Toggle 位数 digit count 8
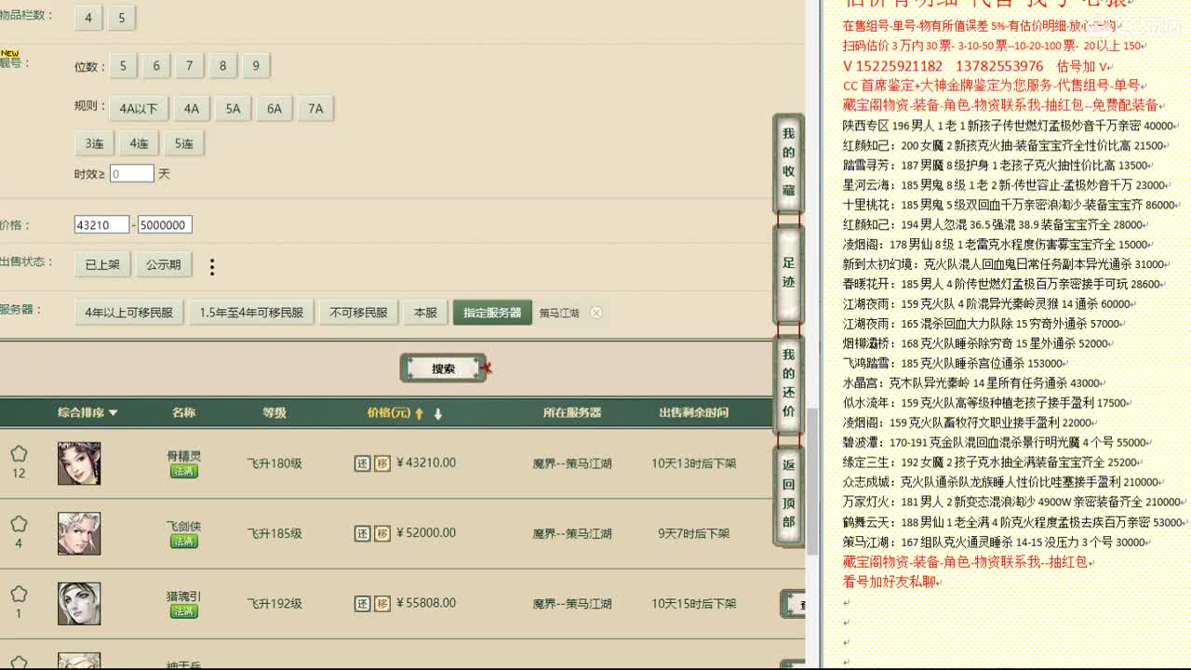 click(222, 66)
